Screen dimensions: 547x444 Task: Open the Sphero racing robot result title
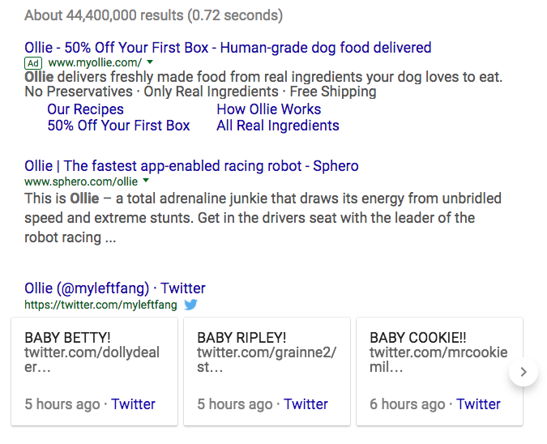[x=191, y=166]
